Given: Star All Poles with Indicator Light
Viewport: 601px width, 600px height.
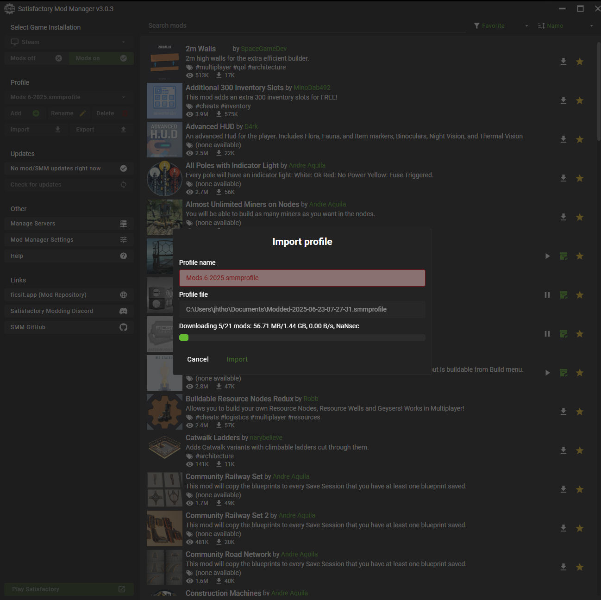Looking at the screenshot, I should [580, 178].
